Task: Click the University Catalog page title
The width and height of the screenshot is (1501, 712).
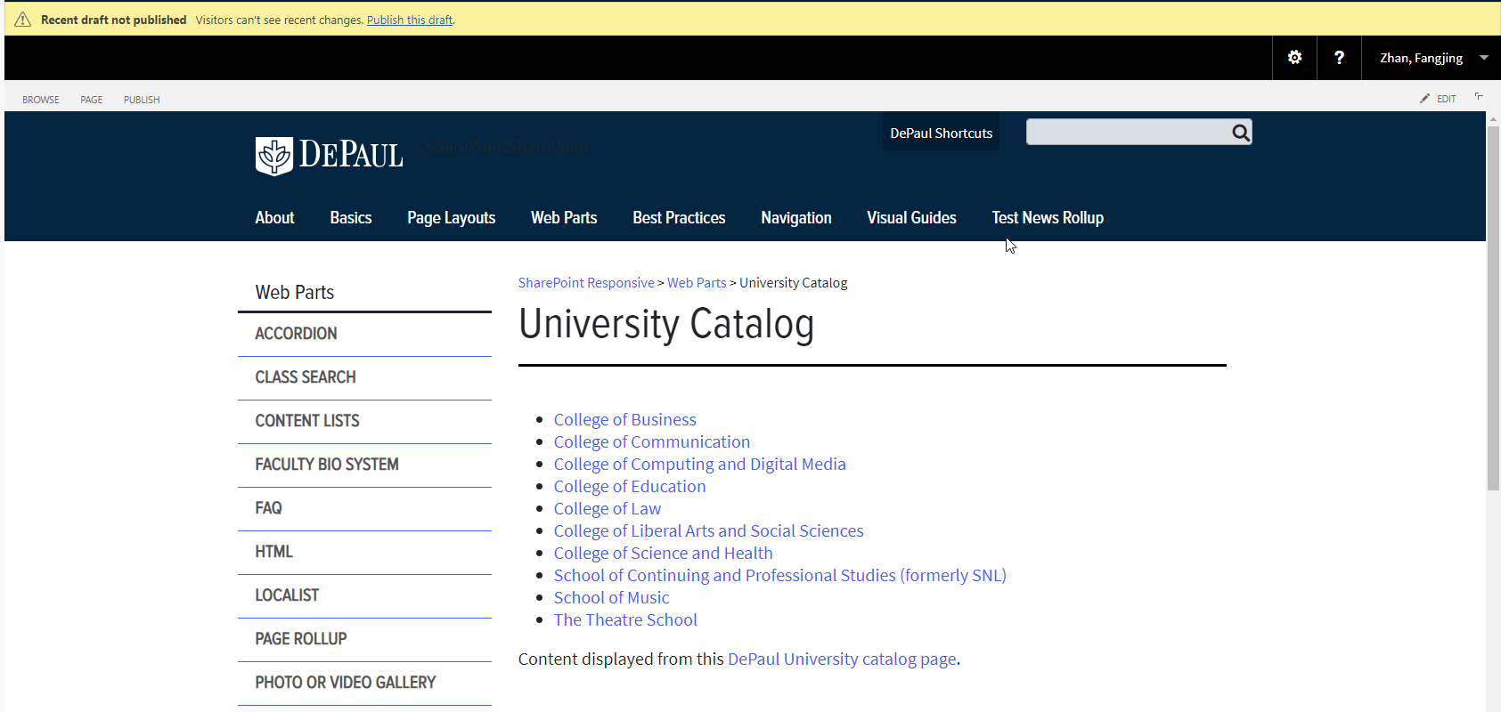Action: click(x=665, y=325)
